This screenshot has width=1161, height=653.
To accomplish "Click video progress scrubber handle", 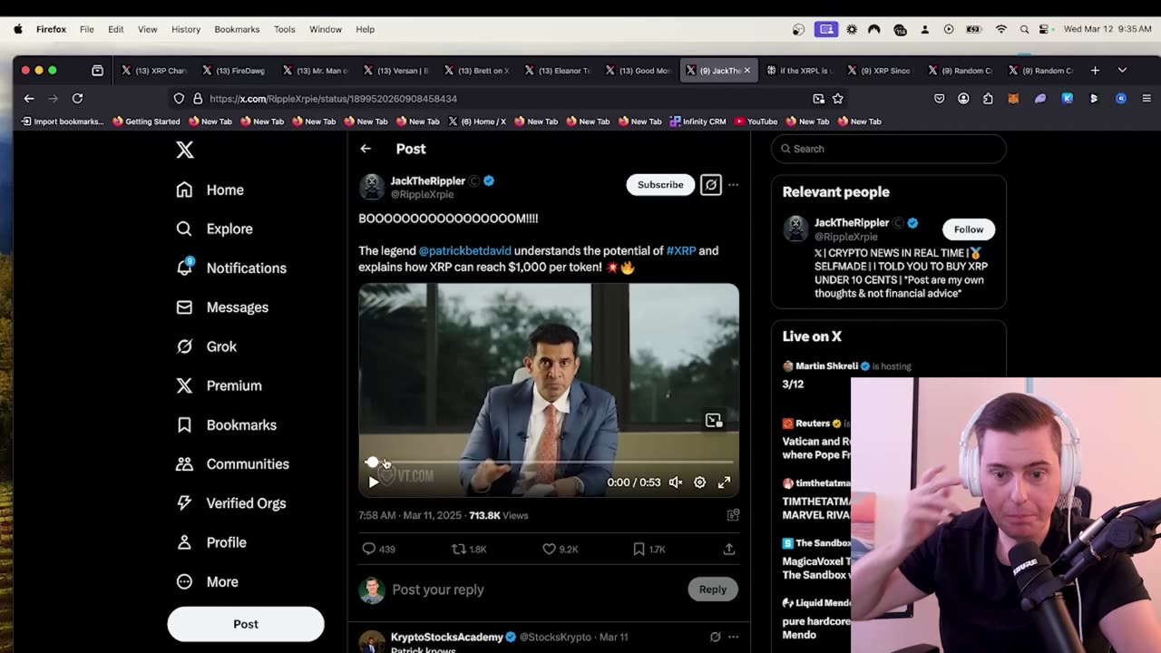I will [372, 463].
